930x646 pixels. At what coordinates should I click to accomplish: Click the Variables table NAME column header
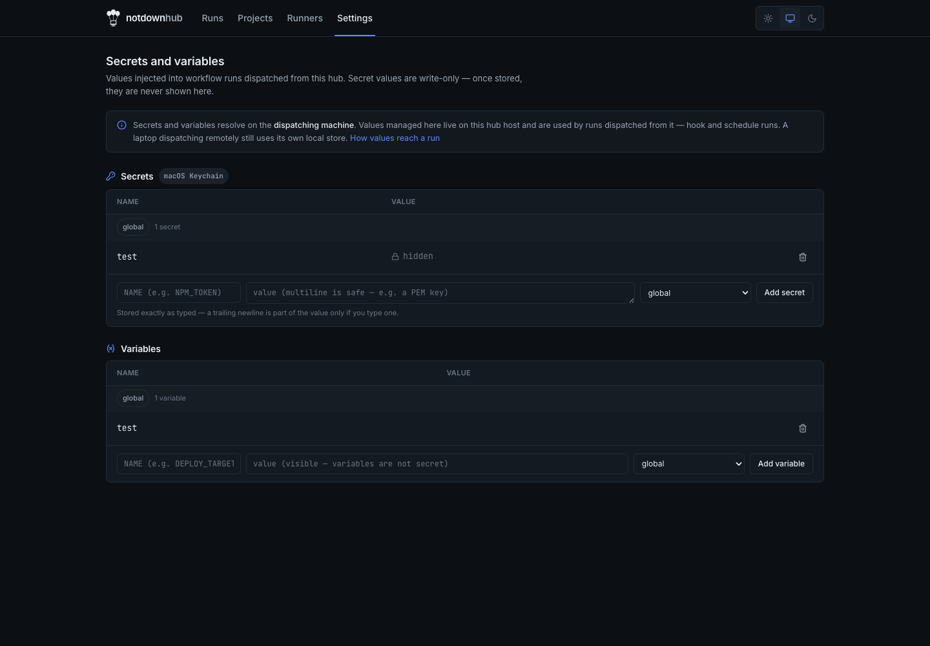tap(128, 373)
